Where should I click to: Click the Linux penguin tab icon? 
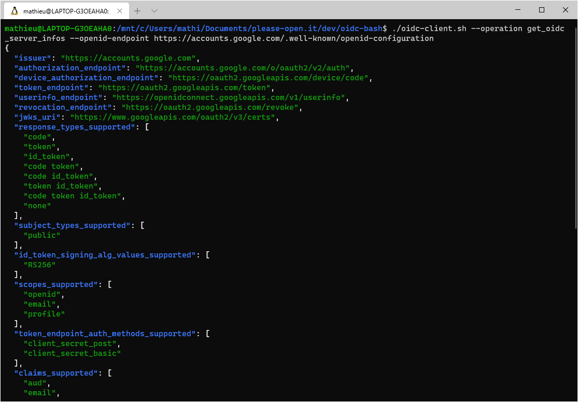15,11
